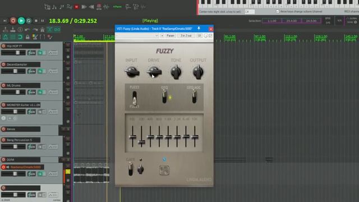This screenshot has width=359, height=202.
Task: Click the wet/dry mix knob in FX window header
Action: (x=206, y=36)
